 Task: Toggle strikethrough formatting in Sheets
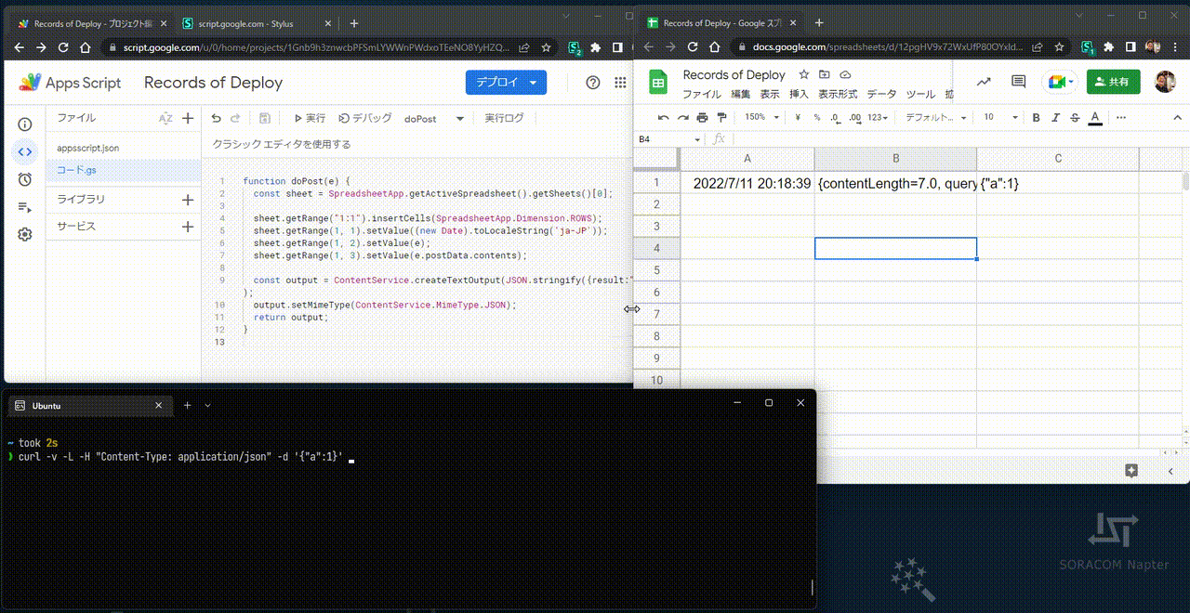[x=1076, y=118]
